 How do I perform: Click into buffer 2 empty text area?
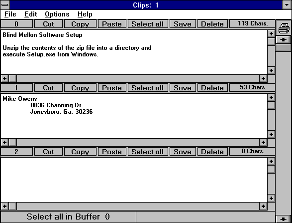[x=134, y=180]
